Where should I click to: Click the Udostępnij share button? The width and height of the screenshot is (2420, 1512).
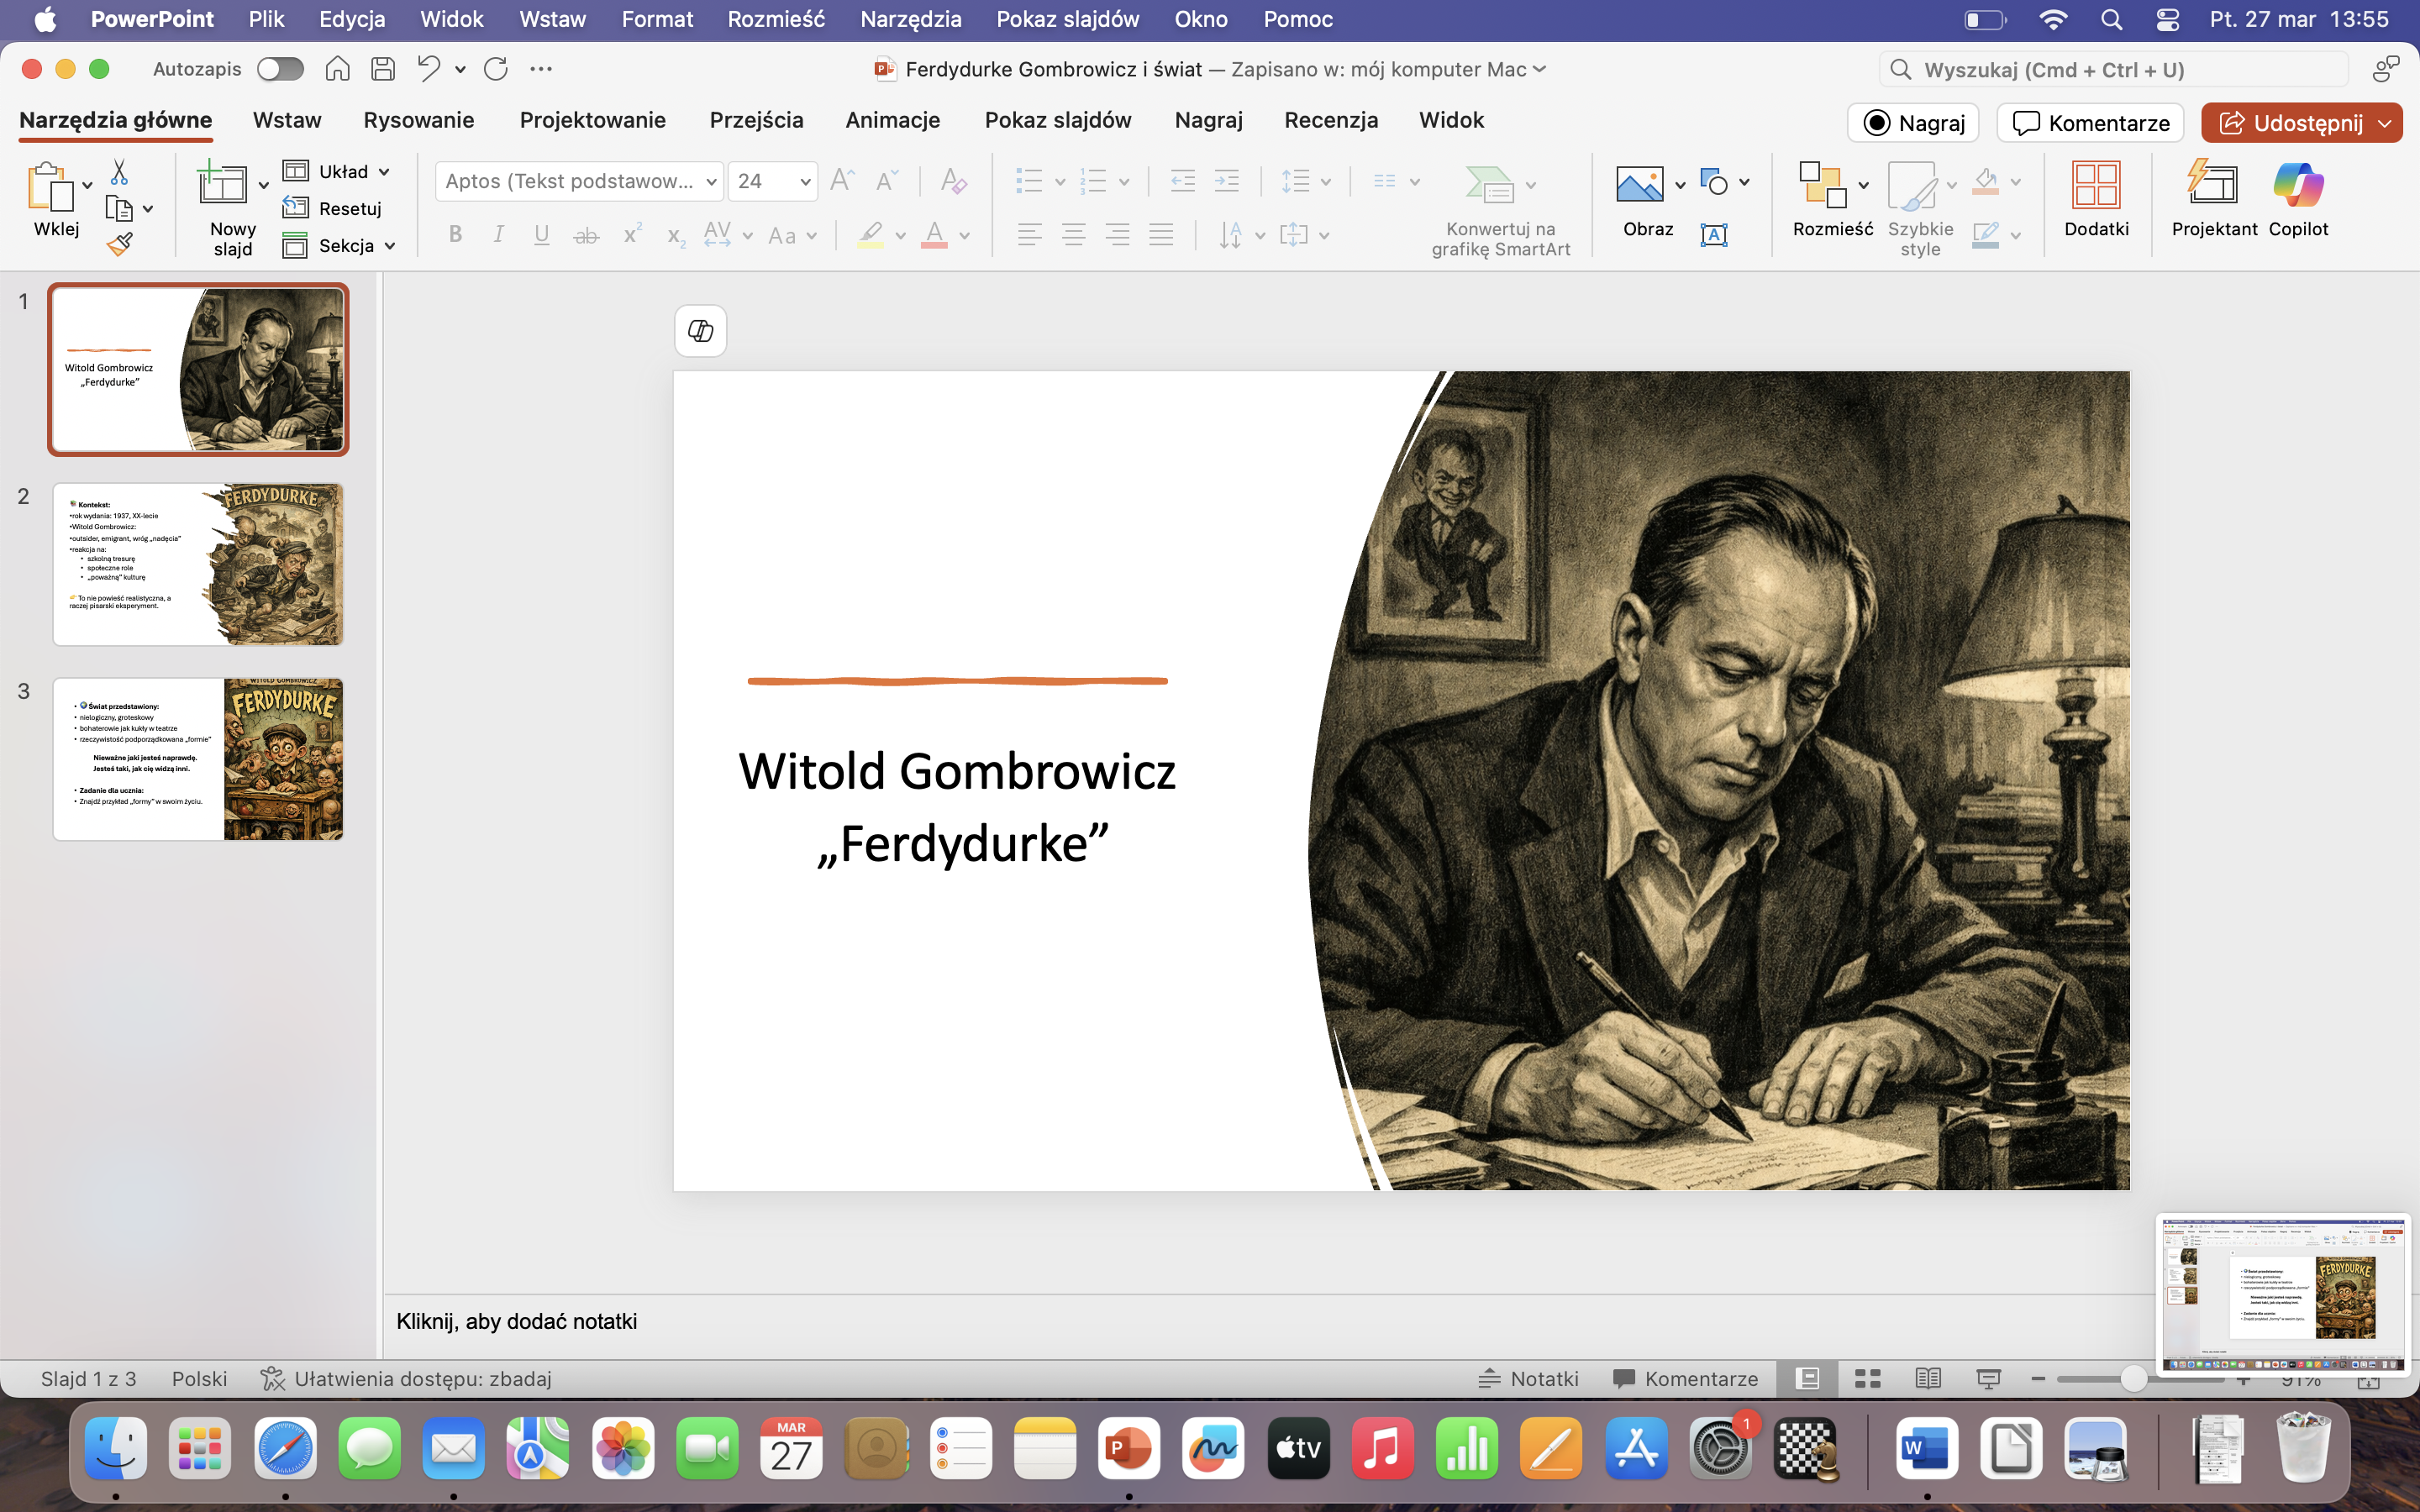2289,123
